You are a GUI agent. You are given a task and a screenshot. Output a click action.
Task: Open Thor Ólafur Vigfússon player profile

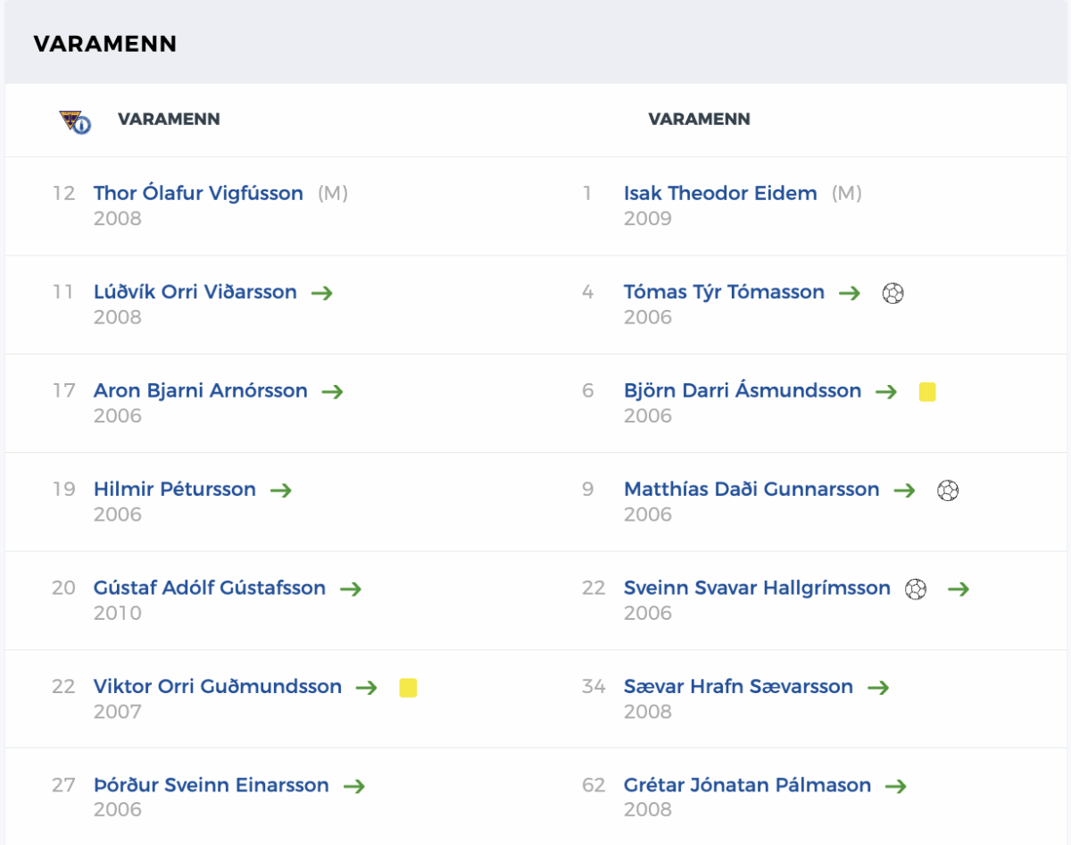pos(198,193)
